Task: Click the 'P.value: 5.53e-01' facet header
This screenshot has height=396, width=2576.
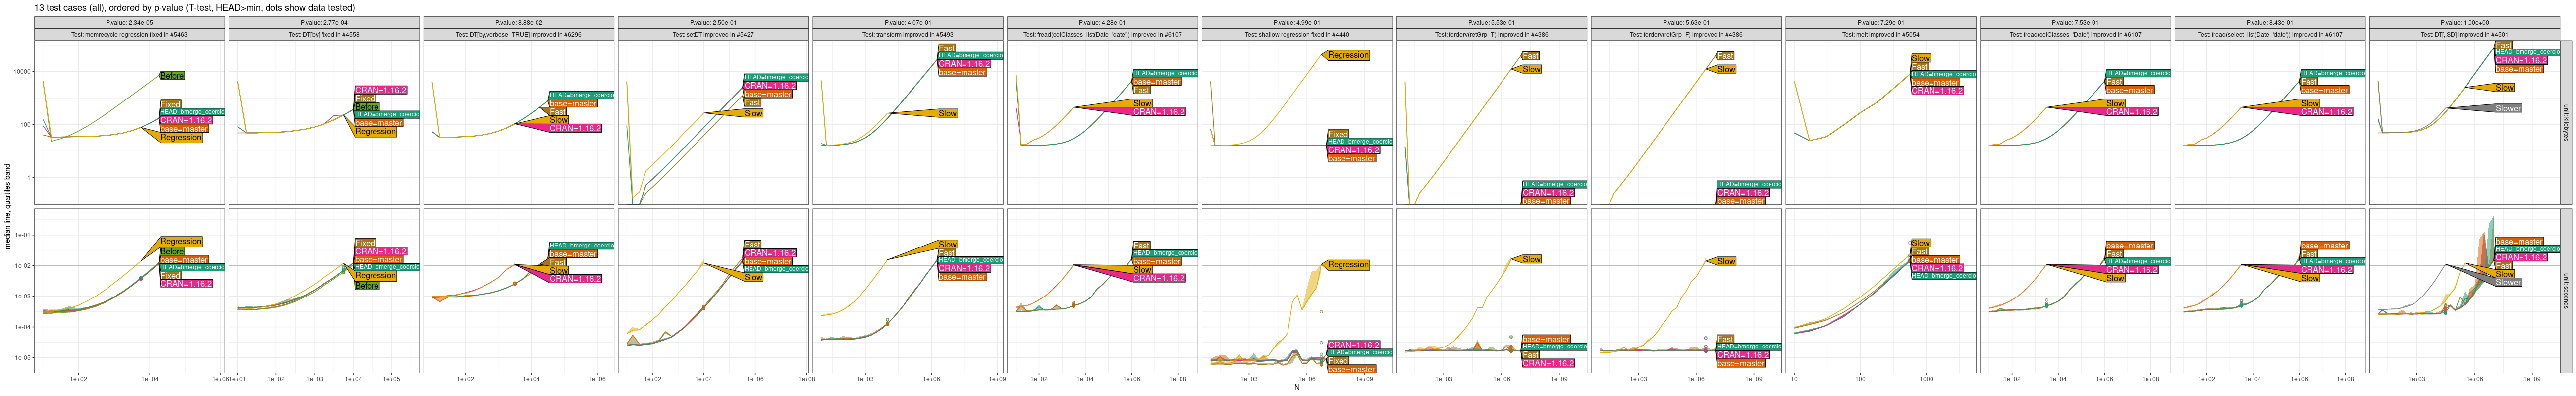Action: 1491,22
